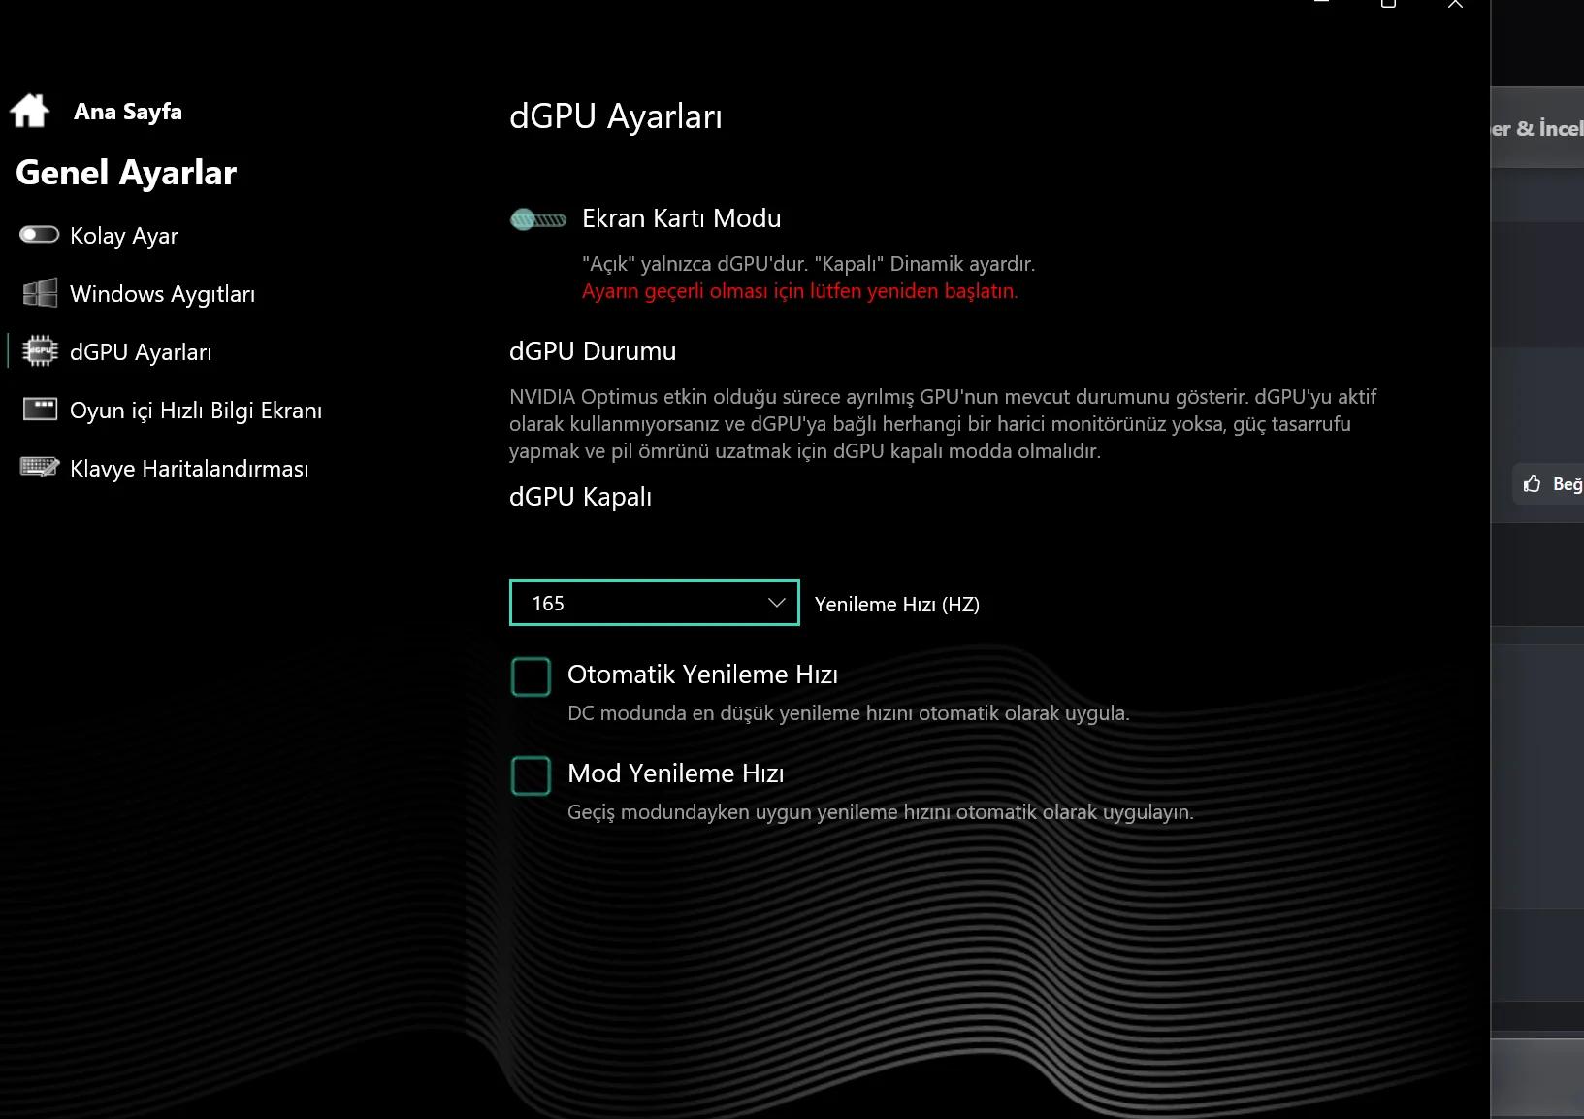
Task: Click the thumbs-up like button in background window
Action: tap(1548, 483)
